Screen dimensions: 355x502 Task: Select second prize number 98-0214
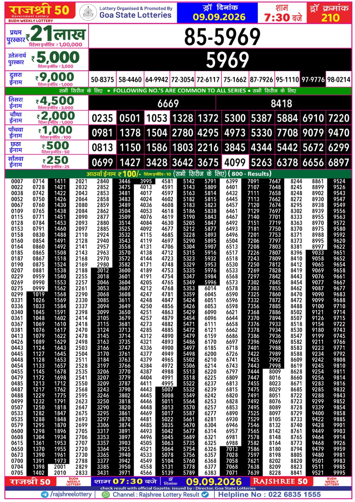[x=339, y=79]
